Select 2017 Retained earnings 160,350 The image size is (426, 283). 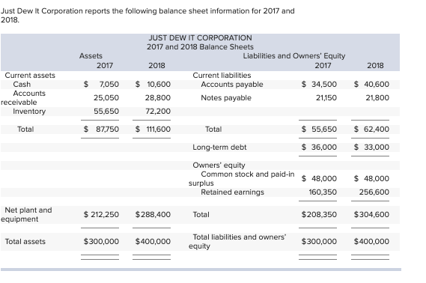(323, 192)
